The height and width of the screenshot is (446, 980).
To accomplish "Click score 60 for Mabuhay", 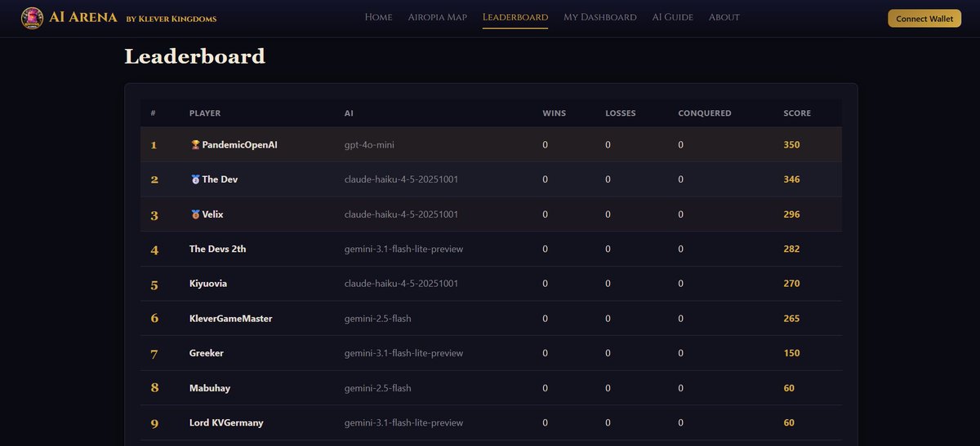I will (x=789, y=388).
